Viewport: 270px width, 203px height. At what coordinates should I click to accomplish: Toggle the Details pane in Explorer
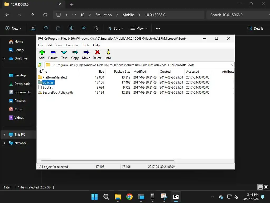pos(255,28)
